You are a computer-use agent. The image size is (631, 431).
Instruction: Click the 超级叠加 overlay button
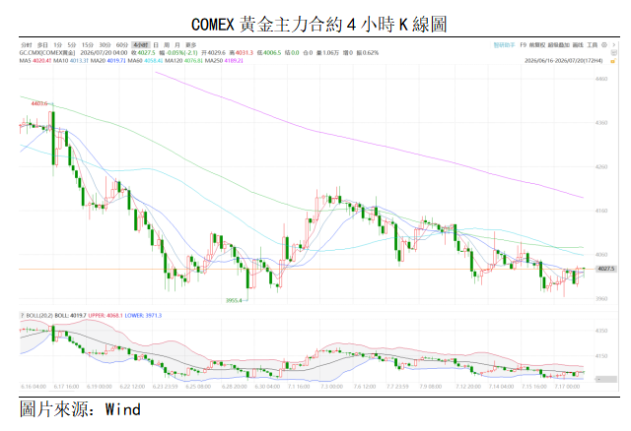pos(559,45)
